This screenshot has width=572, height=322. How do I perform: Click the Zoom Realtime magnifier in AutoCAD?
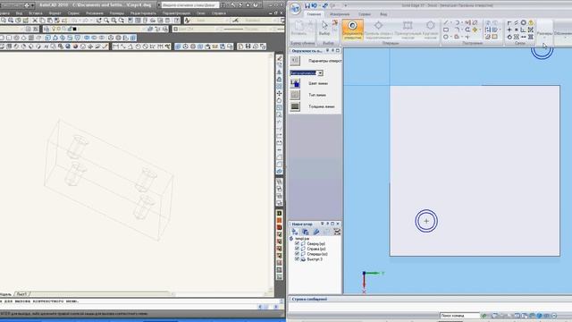point(106,21)
